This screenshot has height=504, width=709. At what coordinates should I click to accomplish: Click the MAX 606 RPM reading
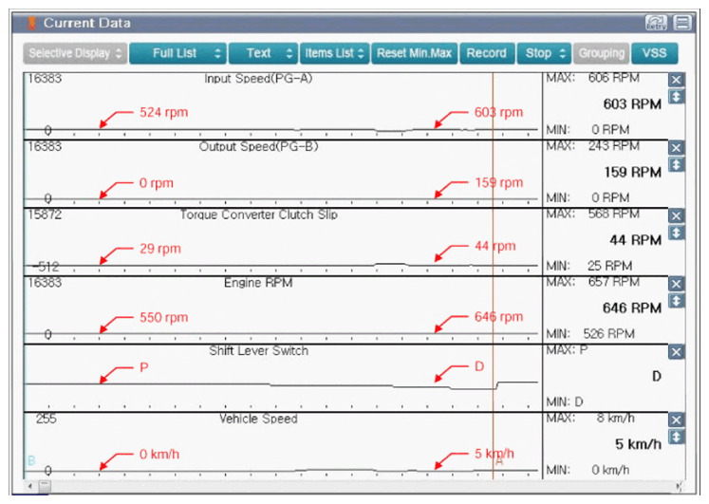coord(592,78)
